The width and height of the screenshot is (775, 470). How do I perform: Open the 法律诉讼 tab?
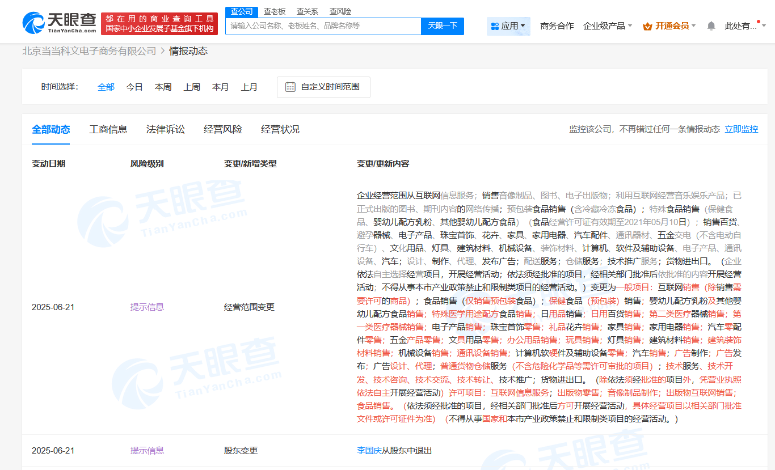pos(165,129)
